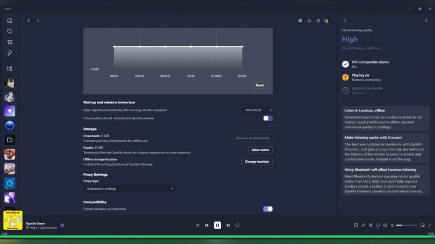Viewport: 435px width, 244px height.
Task: Toggle repeat mode
Action: click(237, 225)
